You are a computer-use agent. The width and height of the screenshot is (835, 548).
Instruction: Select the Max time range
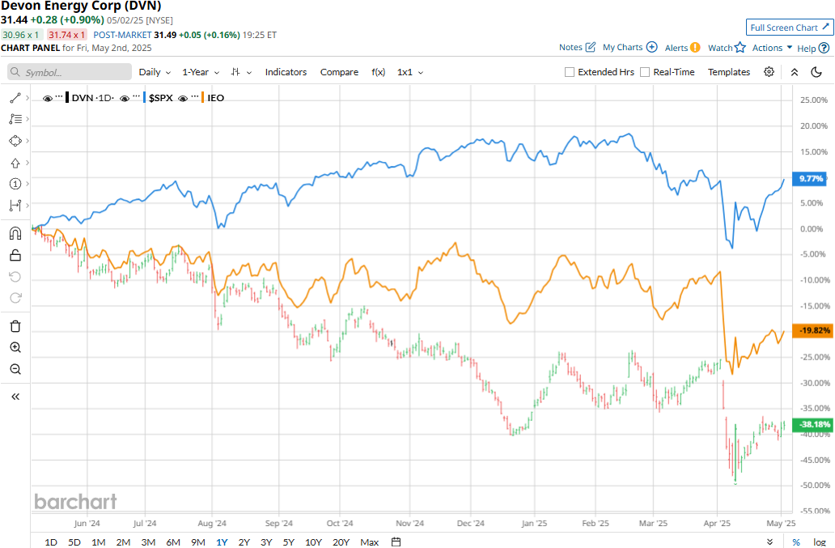pyautogui.click(x=370, y=542)
